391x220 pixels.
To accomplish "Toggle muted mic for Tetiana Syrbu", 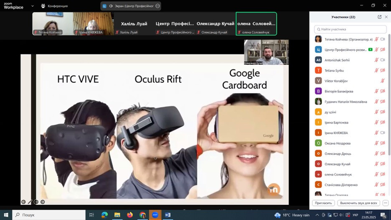I will pyautogui.click(x=376, y=70).
